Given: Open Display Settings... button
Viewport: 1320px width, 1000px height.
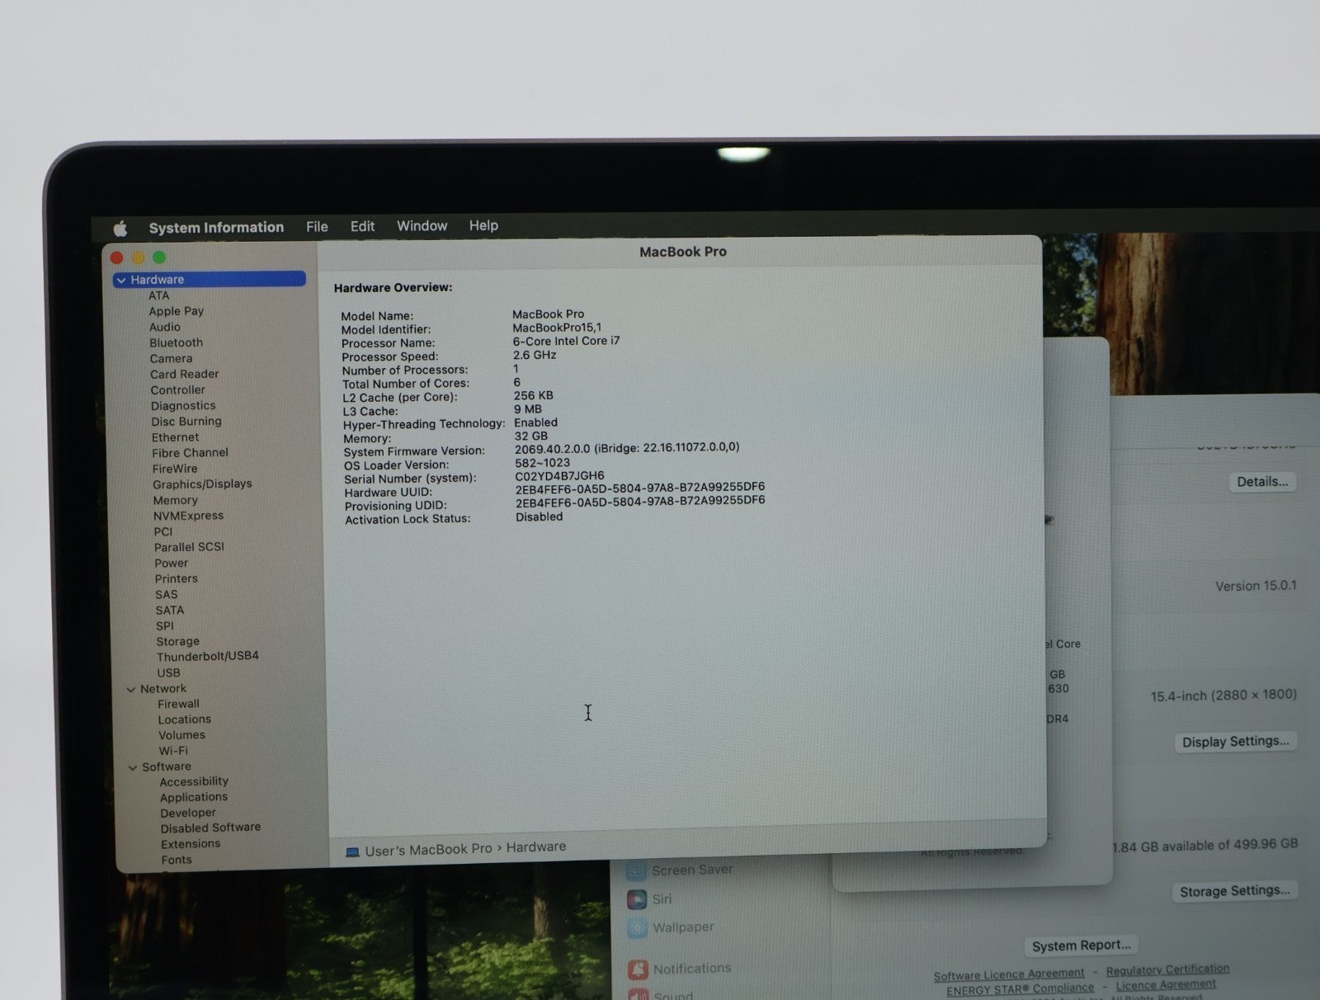Looking at the screenshot, I should click(x=1235, y=742).
